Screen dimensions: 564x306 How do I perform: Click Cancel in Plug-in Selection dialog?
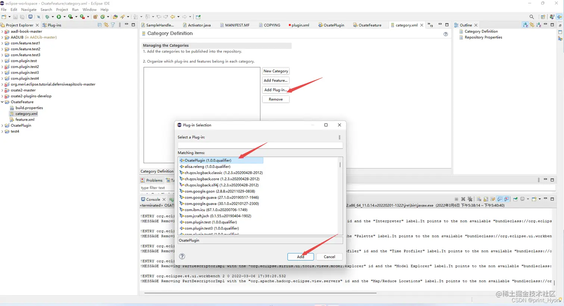(329, 257)
